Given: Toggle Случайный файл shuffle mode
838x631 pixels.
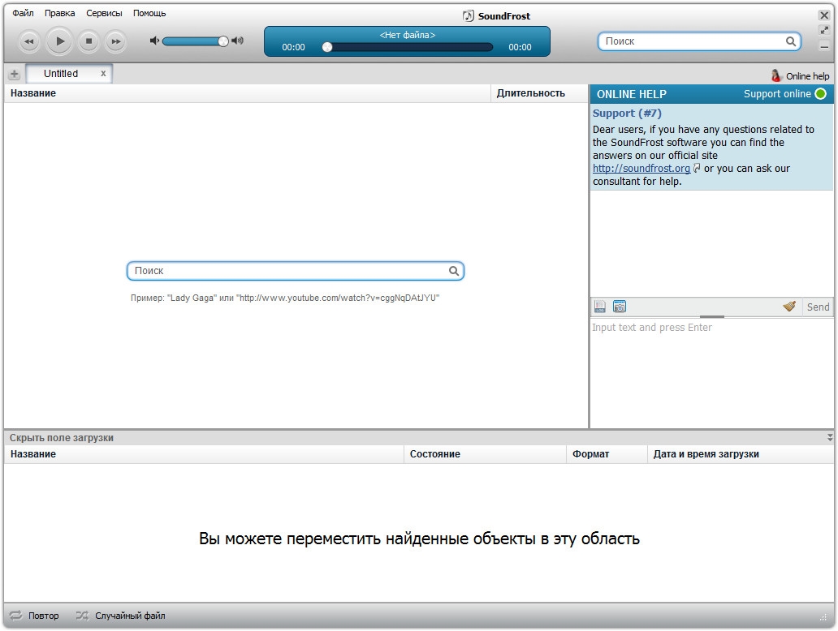Looking at the screenshot, I should (120, 616).
